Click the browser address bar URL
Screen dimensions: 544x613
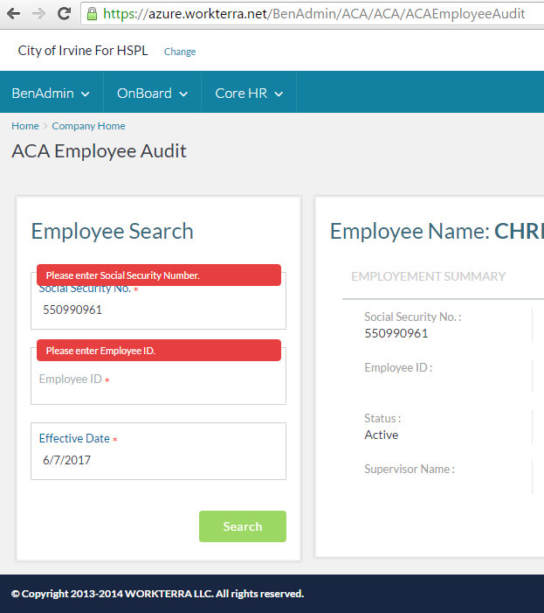point(313,14)
